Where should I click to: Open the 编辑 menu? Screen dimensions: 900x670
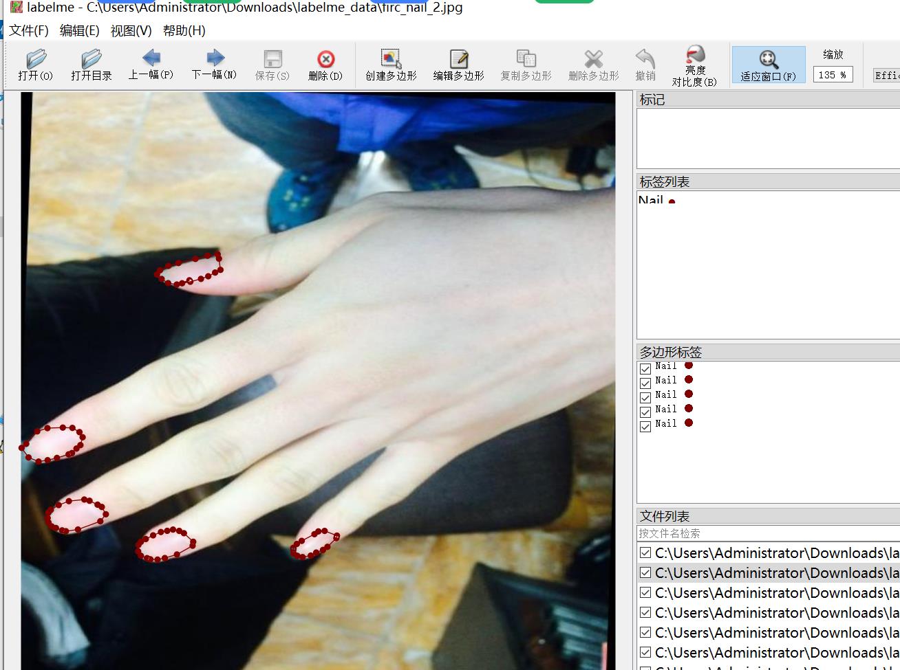pyautogui.click(x=80, y=30)
